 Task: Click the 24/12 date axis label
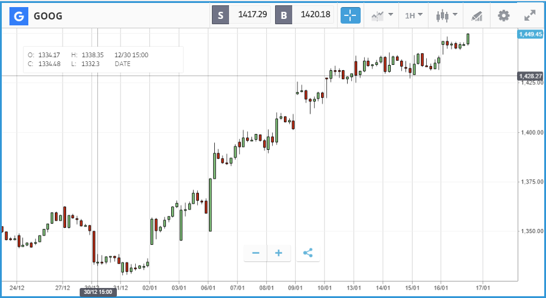point(17,288)
